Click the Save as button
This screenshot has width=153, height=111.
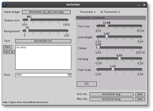click(x=9, y=52)
